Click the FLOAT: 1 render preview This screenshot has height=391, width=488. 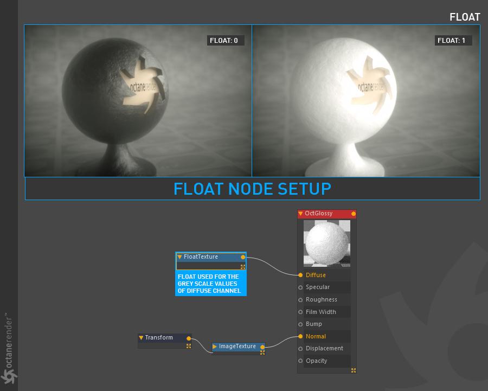(x=366, y=101)
